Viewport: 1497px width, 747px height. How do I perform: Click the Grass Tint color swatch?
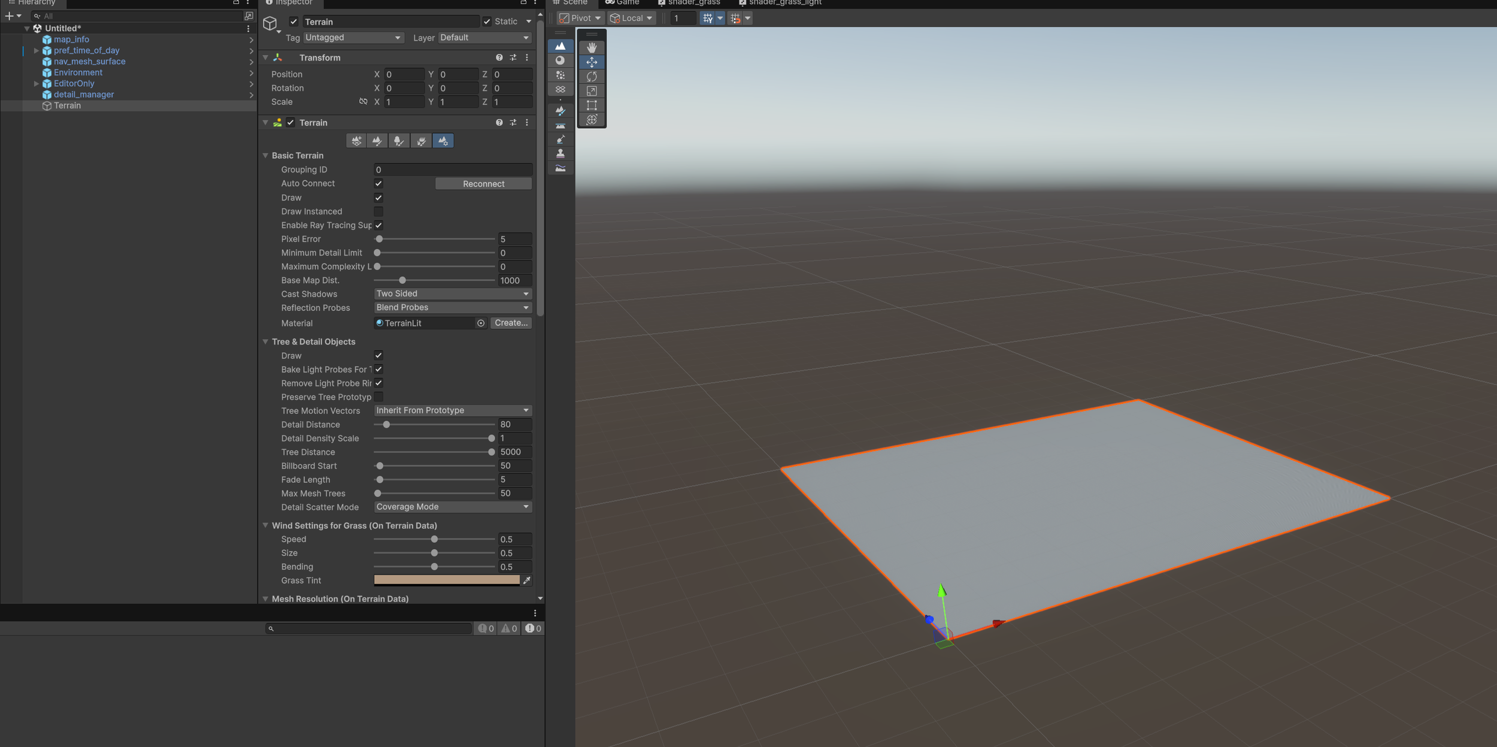446,580
